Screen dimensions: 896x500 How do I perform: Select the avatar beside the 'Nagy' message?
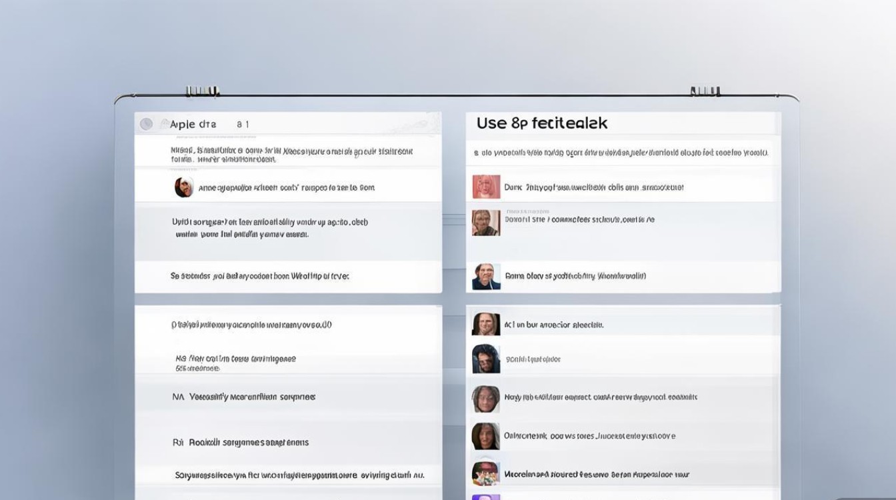pyautogui.click(x=486, y=399)
